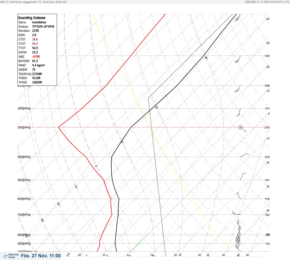Click the DMI/IGB model run header text
This screenshot has width=290, height=260.
[267, 2]
